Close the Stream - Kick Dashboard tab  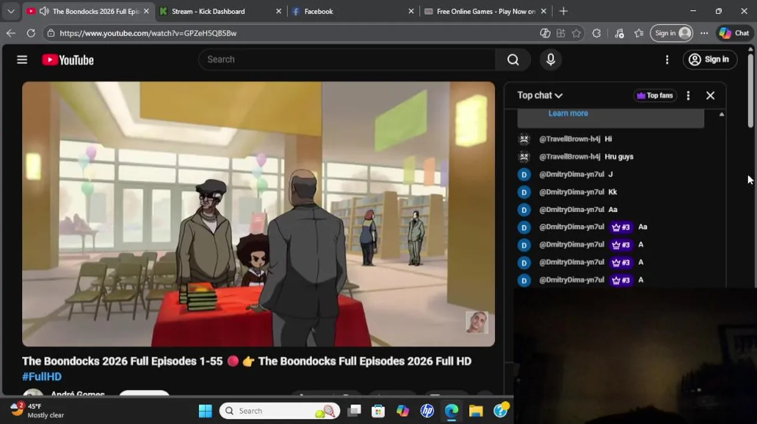pos(279,11)
